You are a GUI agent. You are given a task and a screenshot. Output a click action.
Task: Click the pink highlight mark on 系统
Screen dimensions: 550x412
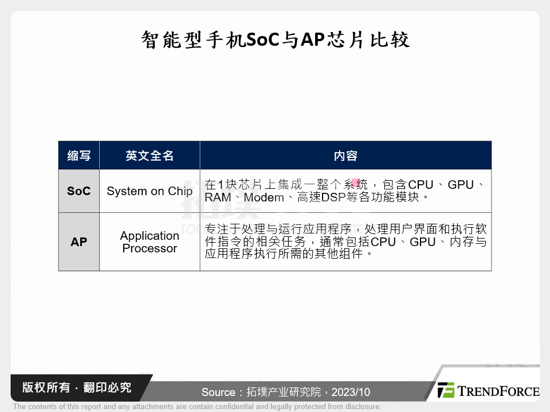[356, 183]
